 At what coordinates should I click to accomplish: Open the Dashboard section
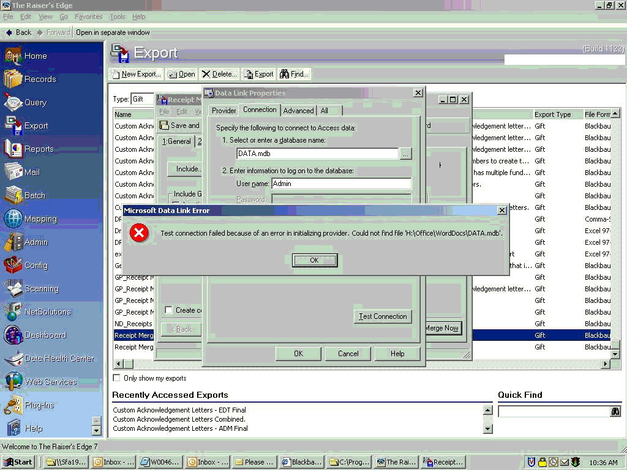(35, 335)
